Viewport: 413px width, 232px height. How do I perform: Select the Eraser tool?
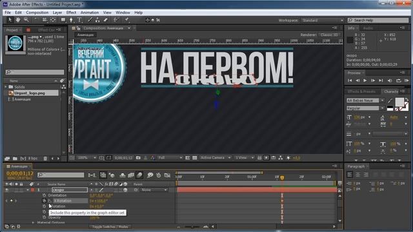point(106,20)
